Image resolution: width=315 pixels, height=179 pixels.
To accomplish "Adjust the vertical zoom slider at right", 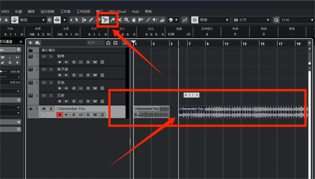I will click(x=309, y=63).
